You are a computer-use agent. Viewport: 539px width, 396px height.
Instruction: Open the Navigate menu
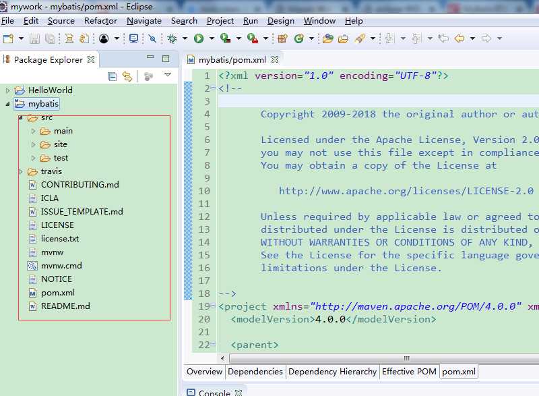(x=144, y=21)
